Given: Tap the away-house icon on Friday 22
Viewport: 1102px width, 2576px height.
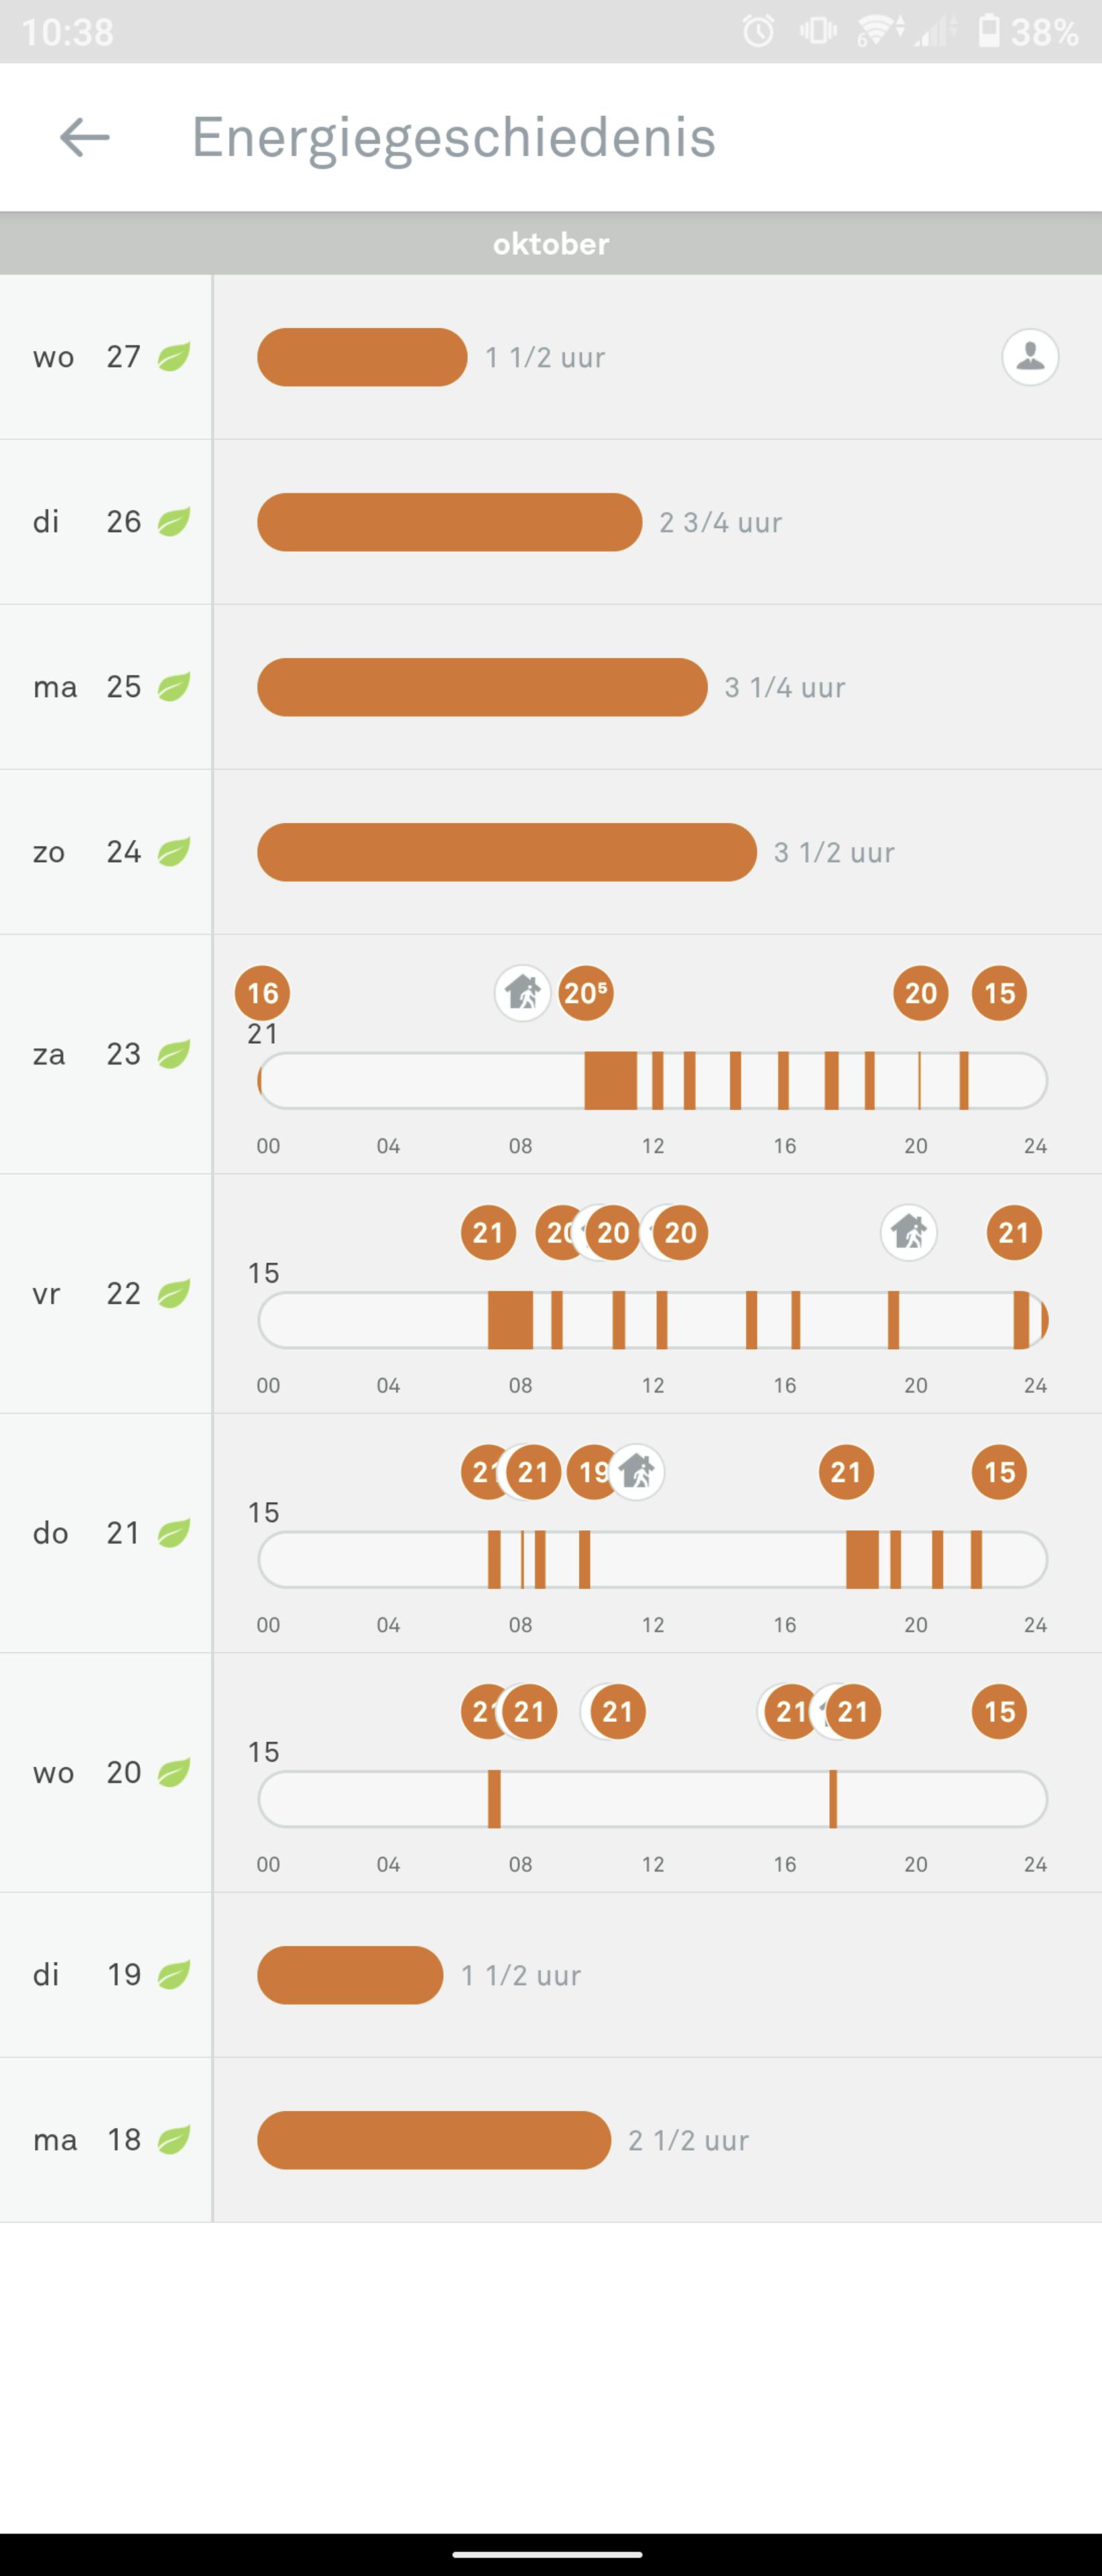Looking at the screenshot, I should click(x=909, y=1232).
